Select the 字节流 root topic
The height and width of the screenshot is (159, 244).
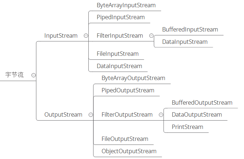14,75
